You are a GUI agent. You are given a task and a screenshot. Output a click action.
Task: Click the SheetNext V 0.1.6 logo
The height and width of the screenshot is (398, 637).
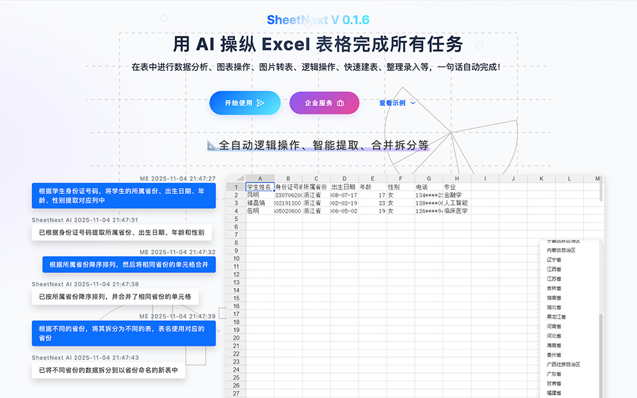[x=318, y=20]
